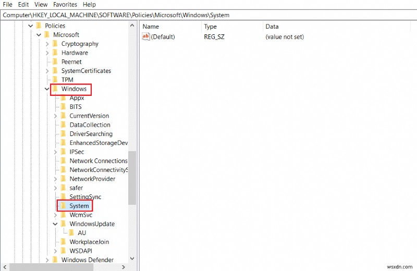
Task: Click the System folder icon
Action: pyautogui.click(x=63, y=206)
